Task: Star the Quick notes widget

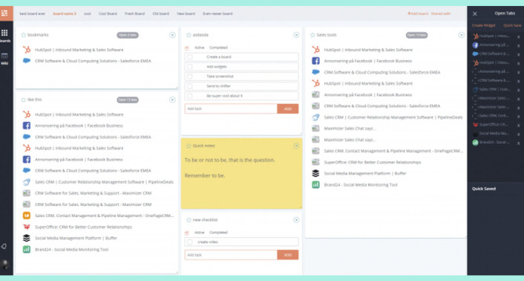Action: tap(189, 146)
